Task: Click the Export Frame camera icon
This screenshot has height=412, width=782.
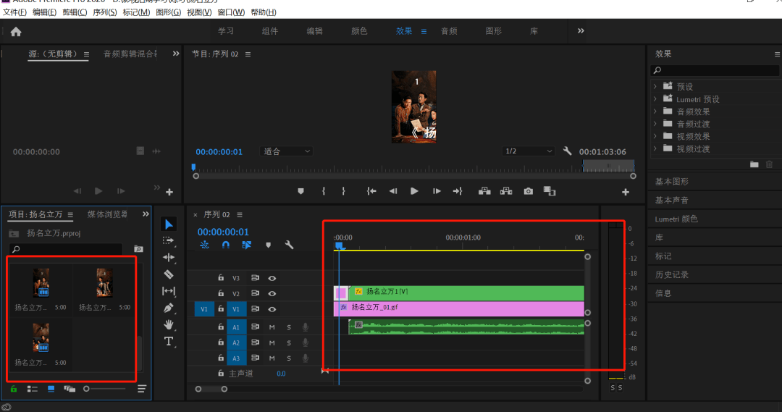Action: (x=529, y=191)
